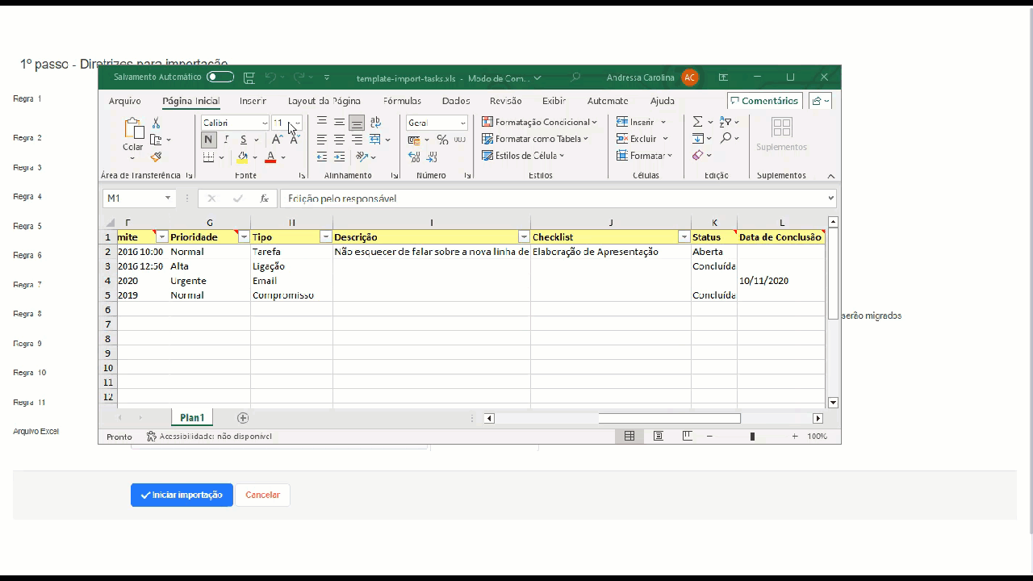Open Estilos de Célula menu
Screen dimensions: 1033x581
(523, 156)
